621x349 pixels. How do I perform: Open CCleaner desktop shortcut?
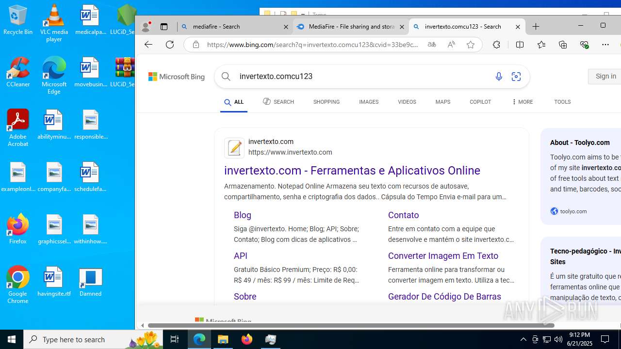point(18,72)
